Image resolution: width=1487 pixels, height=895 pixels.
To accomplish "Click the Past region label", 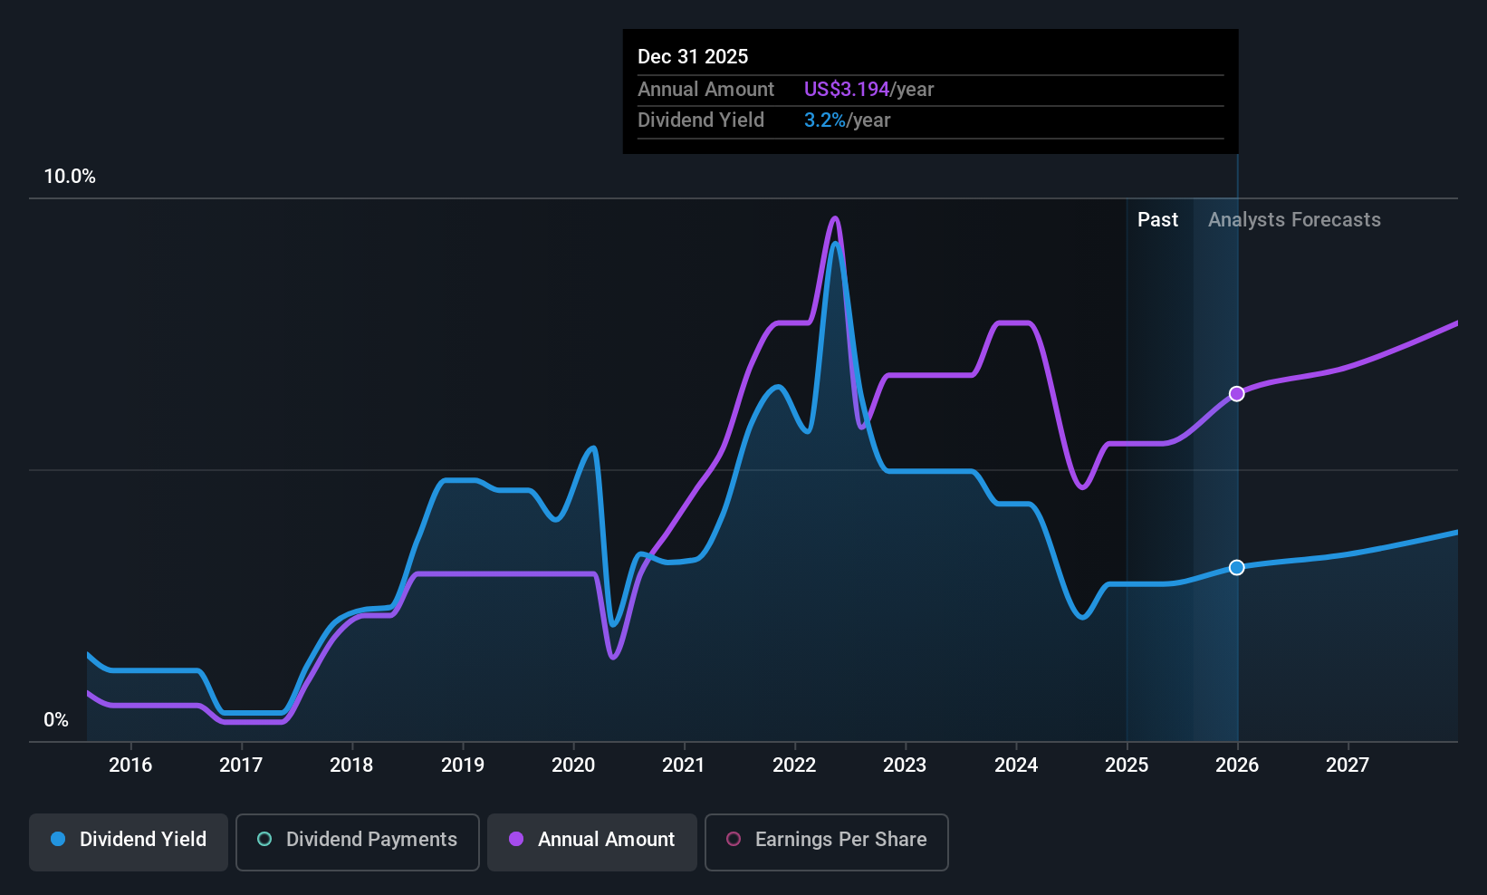I will click(x=1157, y=220).
